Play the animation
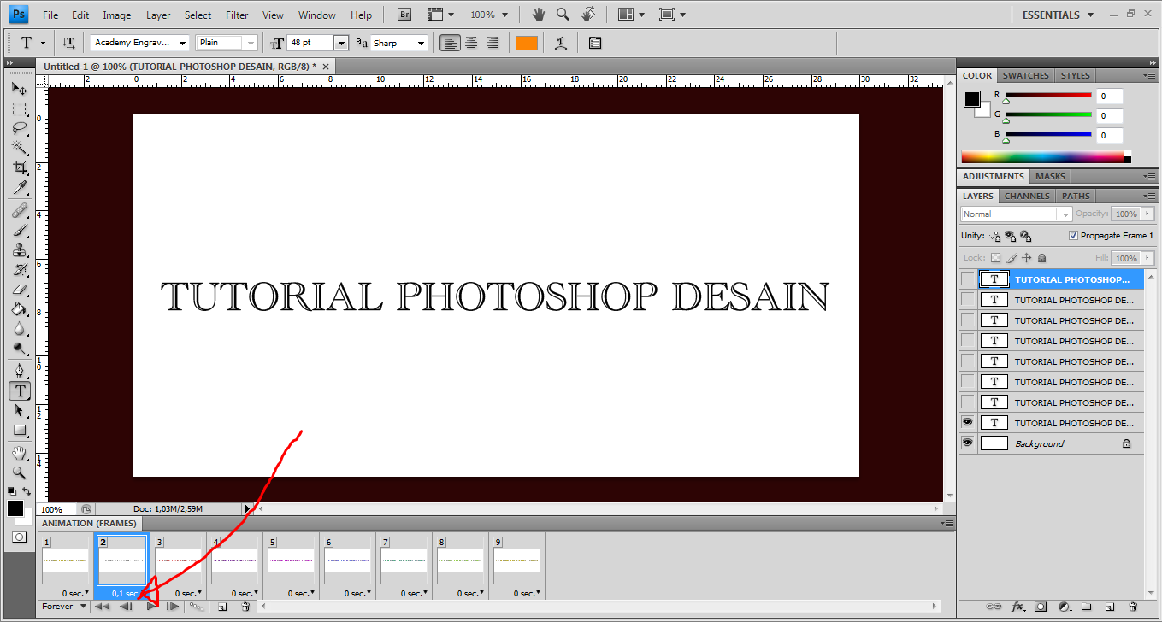The height and width of the screenshot is (622, 1162). point(150,607)
